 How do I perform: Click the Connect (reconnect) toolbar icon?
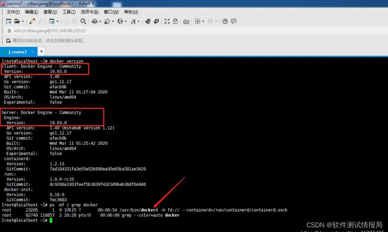(32, 21)
